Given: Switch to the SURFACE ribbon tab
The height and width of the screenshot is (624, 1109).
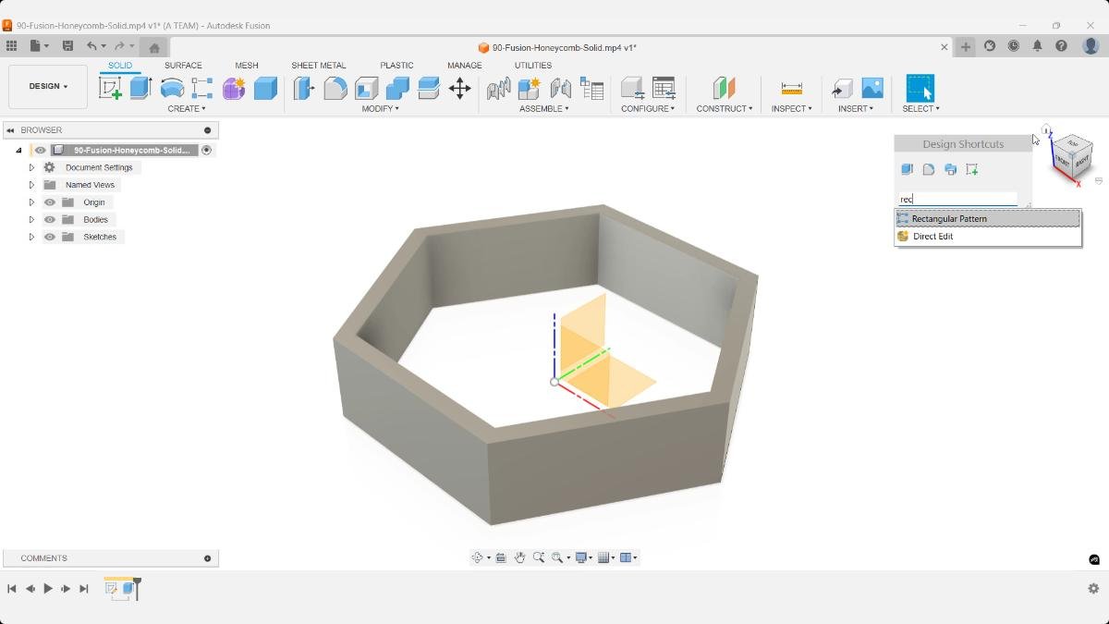Looking at the screenshot, I should [183, 65].
